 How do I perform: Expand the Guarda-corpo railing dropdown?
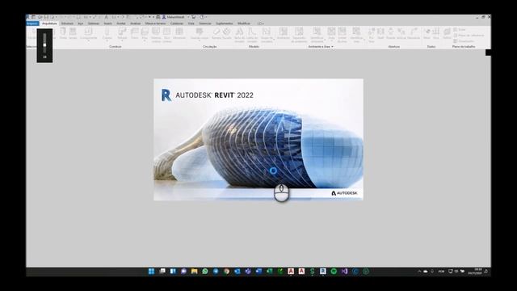(199, 40)
